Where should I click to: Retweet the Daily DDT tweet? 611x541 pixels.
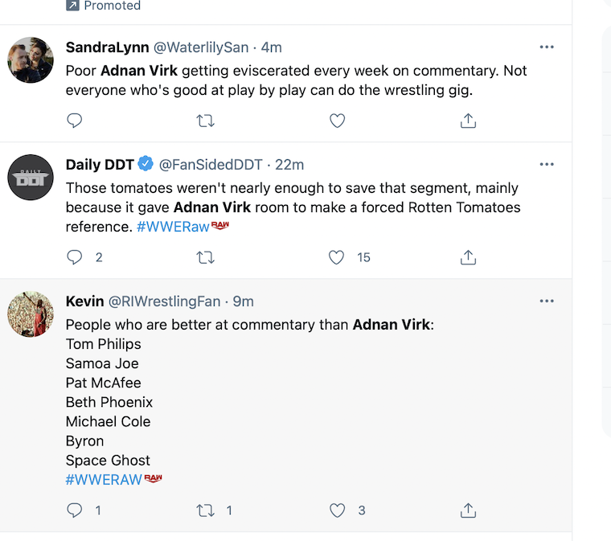click(x=206, y=257)
